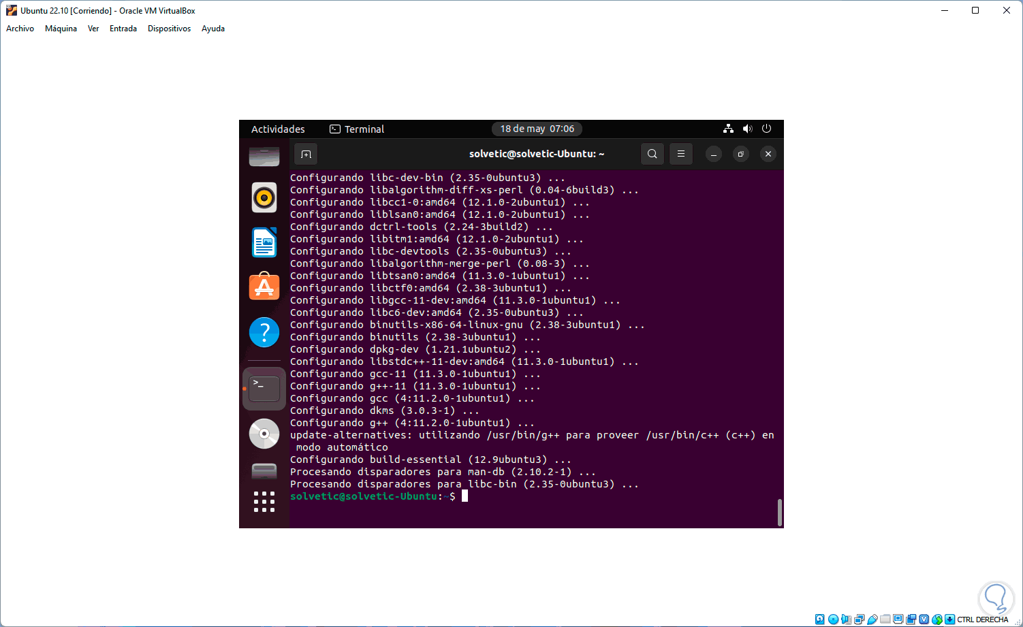Click the line 'Configurando libc-devtools'
Screen dimensions: 1023x627
[430, 251]
